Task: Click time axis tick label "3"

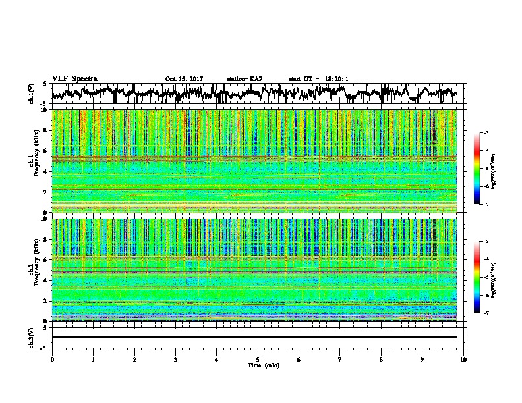Action: pyautogui.click(x=175, y=360)
